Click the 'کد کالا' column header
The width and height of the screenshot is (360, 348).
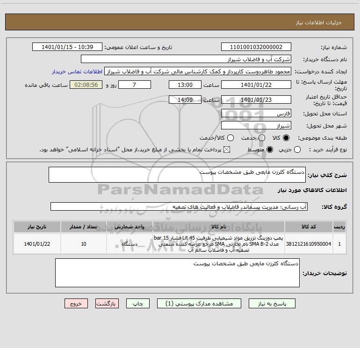(x=309, y=227)
